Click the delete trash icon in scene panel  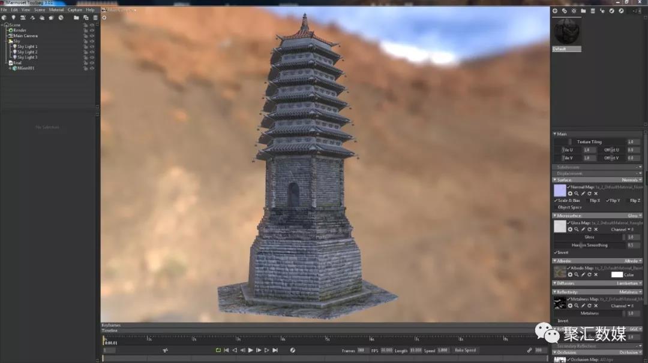[95, 17]
